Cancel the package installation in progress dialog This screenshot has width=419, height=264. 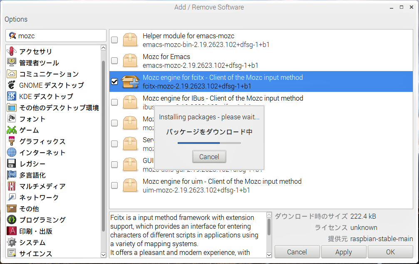pos(209,157)
